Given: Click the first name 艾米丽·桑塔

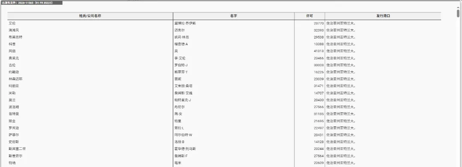Looking at the screenshot, I should (x=184, y=86).
